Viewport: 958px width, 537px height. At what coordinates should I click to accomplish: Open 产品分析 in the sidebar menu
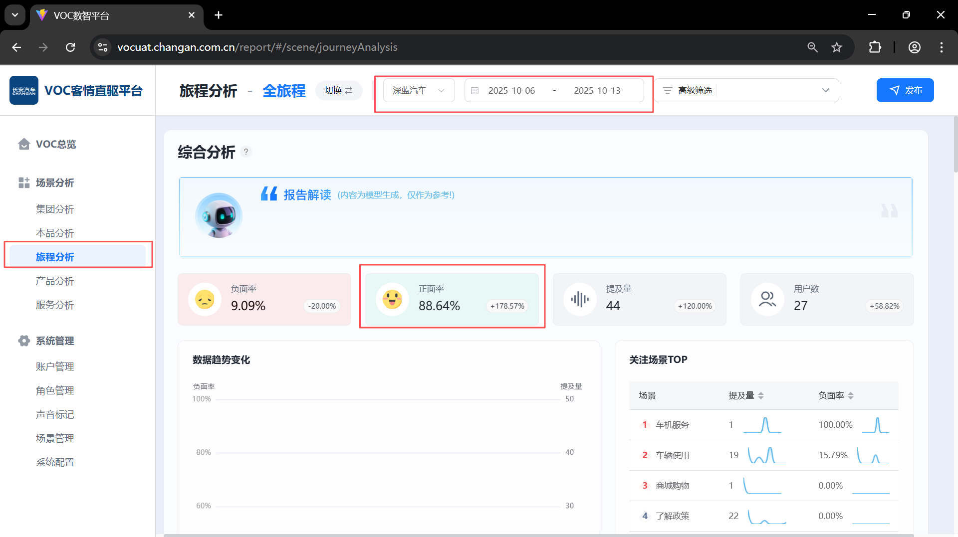[x=55, y=281]
